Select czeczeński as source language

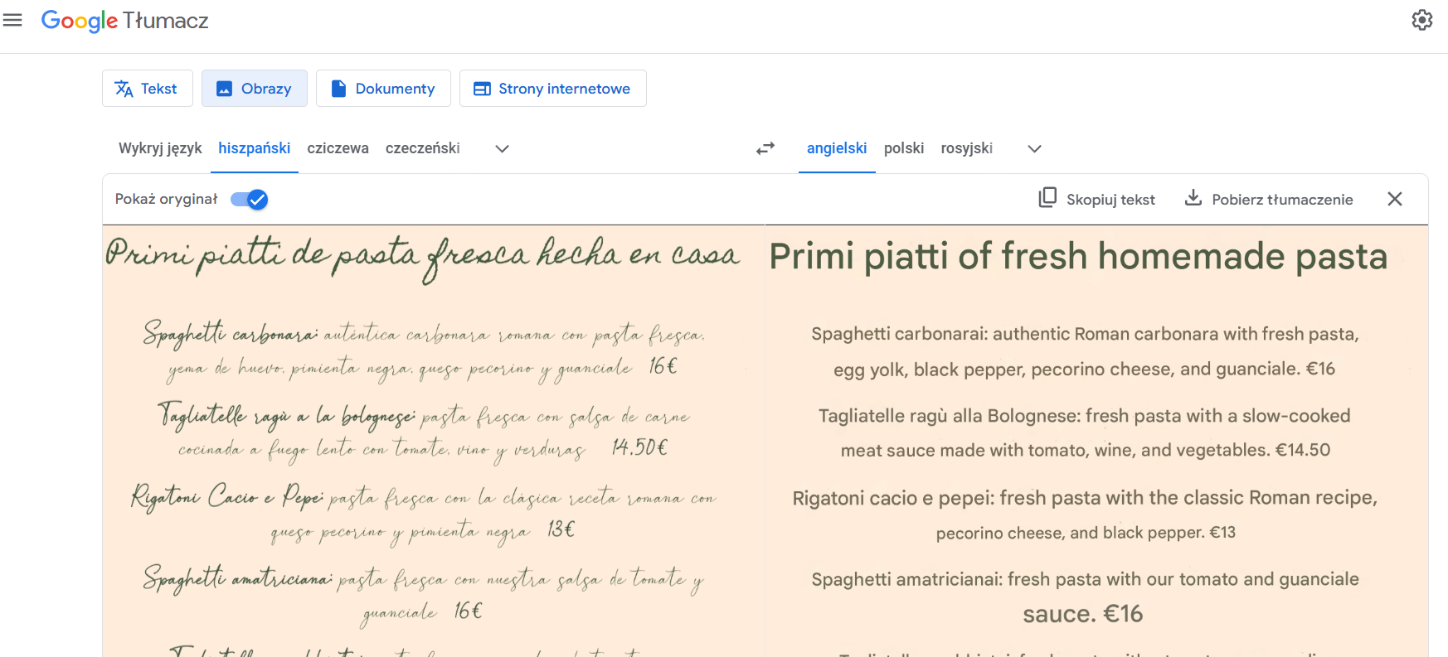423,148
